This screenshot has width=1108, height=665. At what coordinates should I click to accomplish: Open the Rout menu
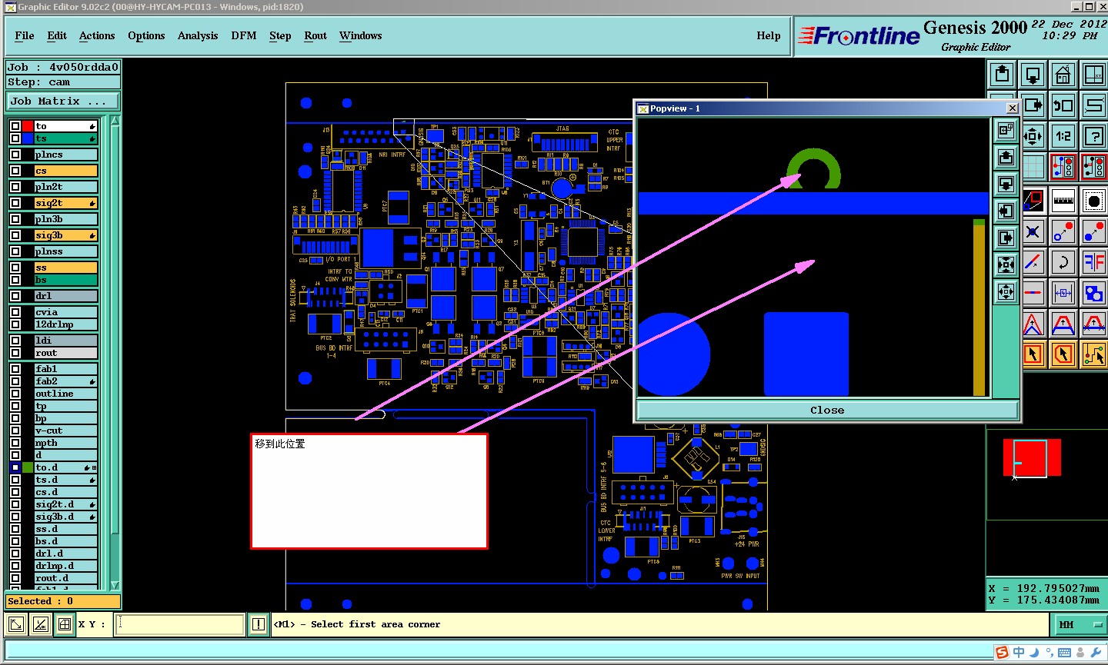(x=315, y=35)
